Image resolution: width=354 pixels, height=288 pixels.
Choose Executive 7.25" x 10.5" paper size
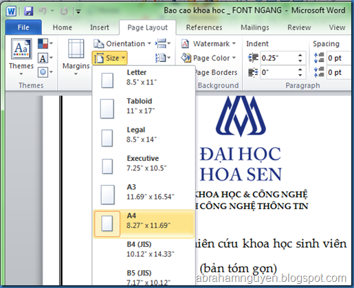(x=144, y=166)
